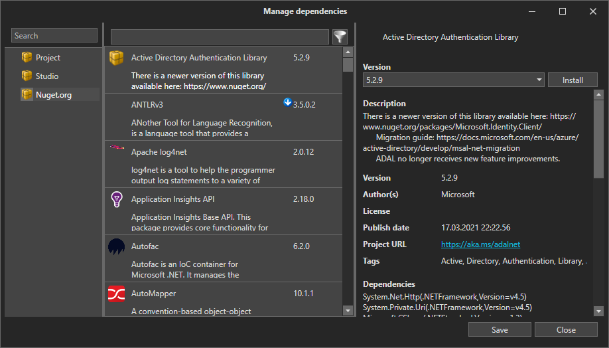The height and width of the screenshot is (348, 609).
Task: Click the Apache log4net feather icon
Action: click(x=117, y=147)
